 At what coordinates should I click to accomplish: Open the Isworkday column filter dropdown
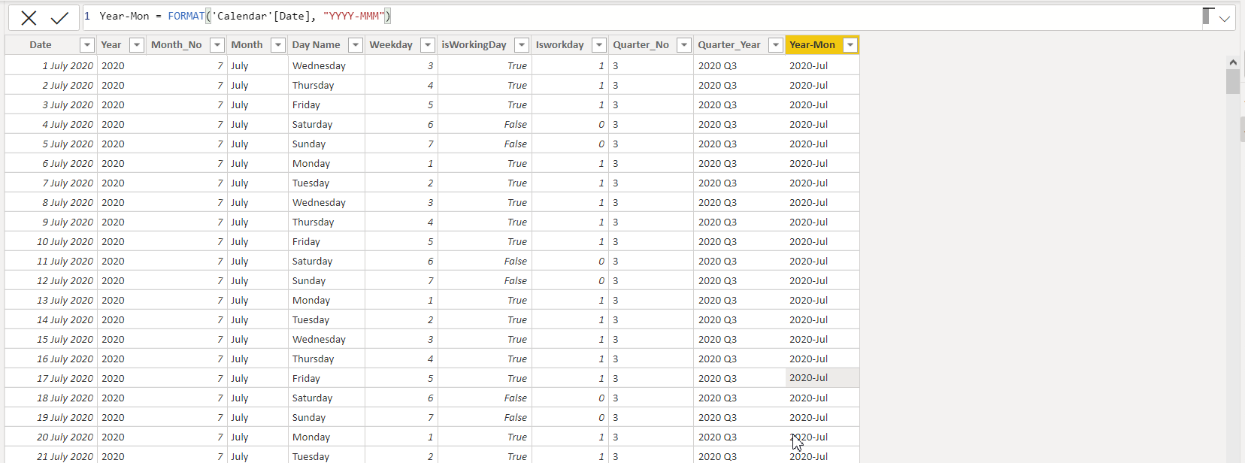pyautogui.click(x=599, y=45)
